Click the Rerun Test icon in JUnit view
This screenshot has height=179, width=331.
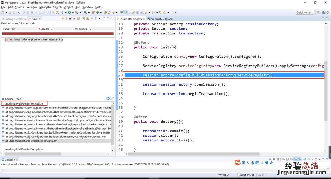pos(85,19)
